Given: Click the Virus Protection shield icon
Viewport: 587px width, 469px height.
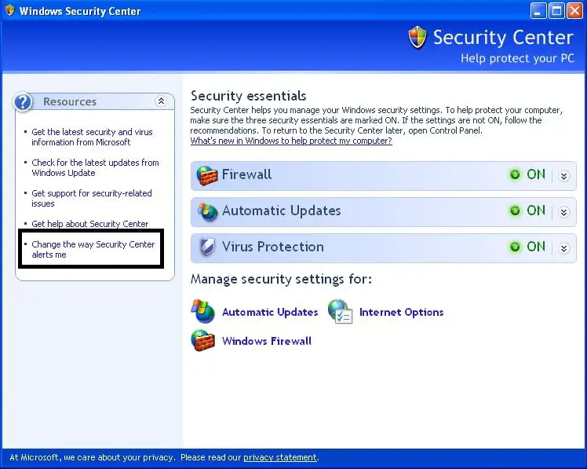Looking at the screenshot, I should 207,247.
